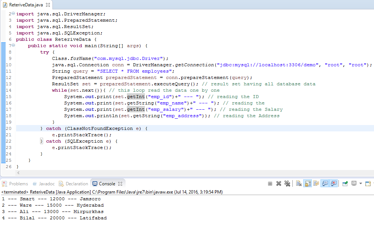The image size is (374, 225).
Task: Open the Declaration view
Action: (73, 183)
